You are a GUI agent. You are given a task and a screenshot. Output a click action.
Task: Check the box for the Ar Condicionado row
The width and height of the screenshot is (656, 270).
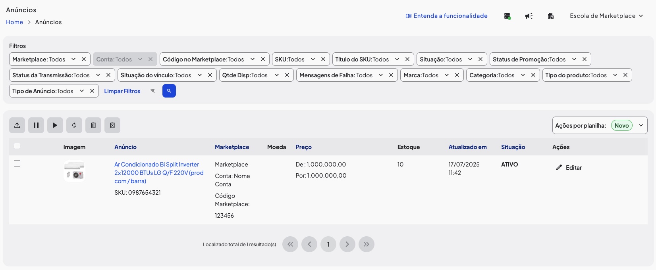[17, 163]
